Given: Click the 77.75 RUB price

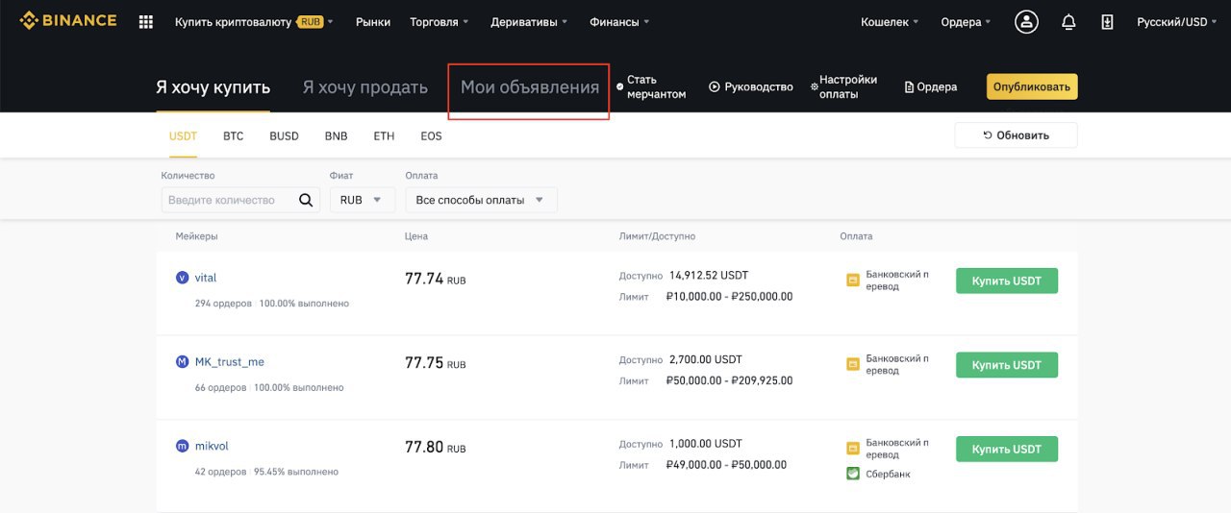Looking at the screenshot, I should 435,363.
